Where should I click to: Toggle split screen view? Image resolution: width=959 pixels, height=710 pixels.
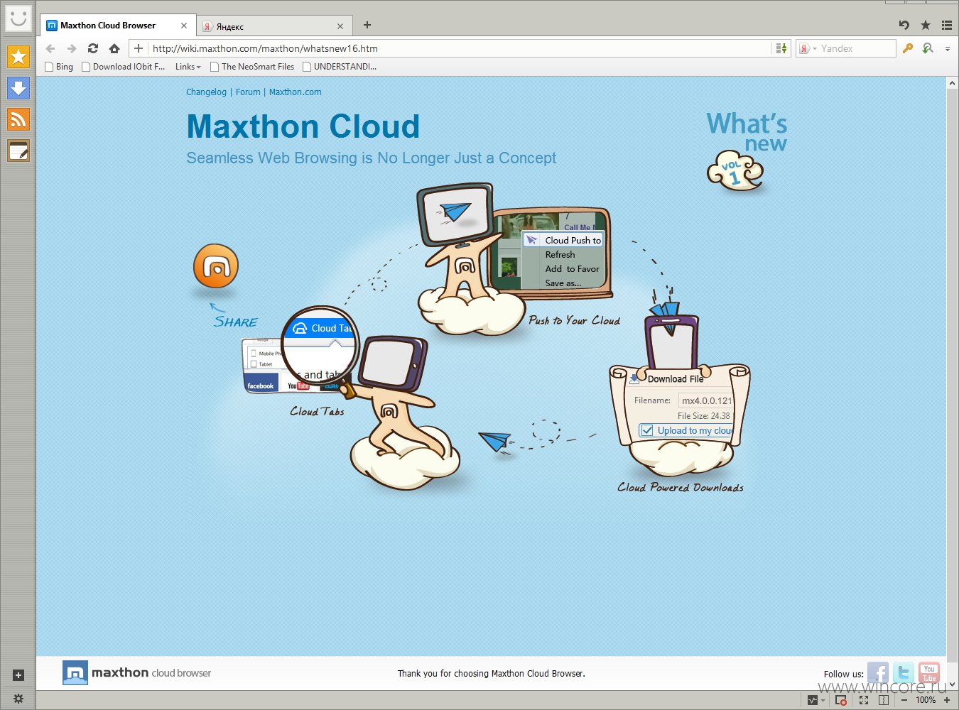point(884,700)
